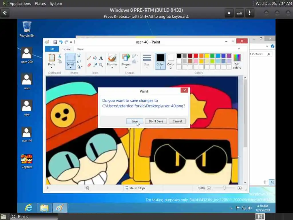This screenshot has height=220, width=293.
Task: Click the vertical scrollbar down arrow
Action: [245, 182]
